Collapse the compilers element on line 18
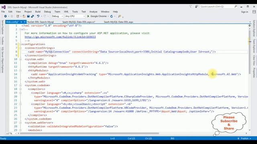Screen dimensions: 257x144 (x=20, y=89)
